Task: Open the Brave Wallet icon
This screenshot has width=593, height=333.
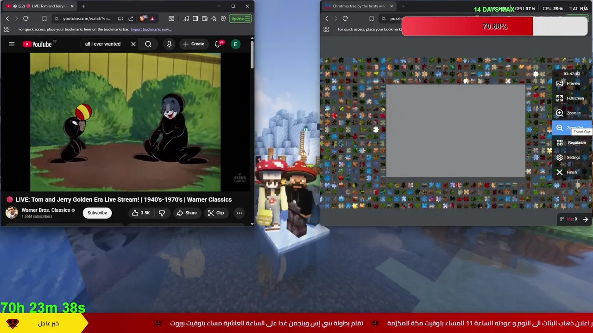Action: [x=205, y=18]
